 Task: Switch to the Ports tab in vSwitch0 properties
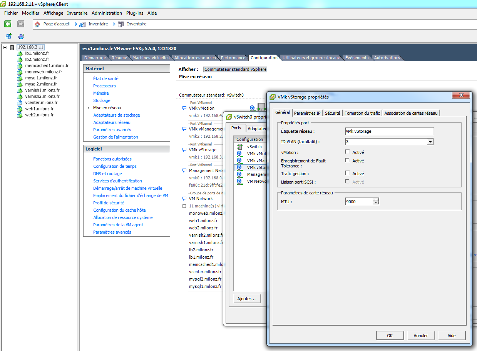(x=236, y=128)
